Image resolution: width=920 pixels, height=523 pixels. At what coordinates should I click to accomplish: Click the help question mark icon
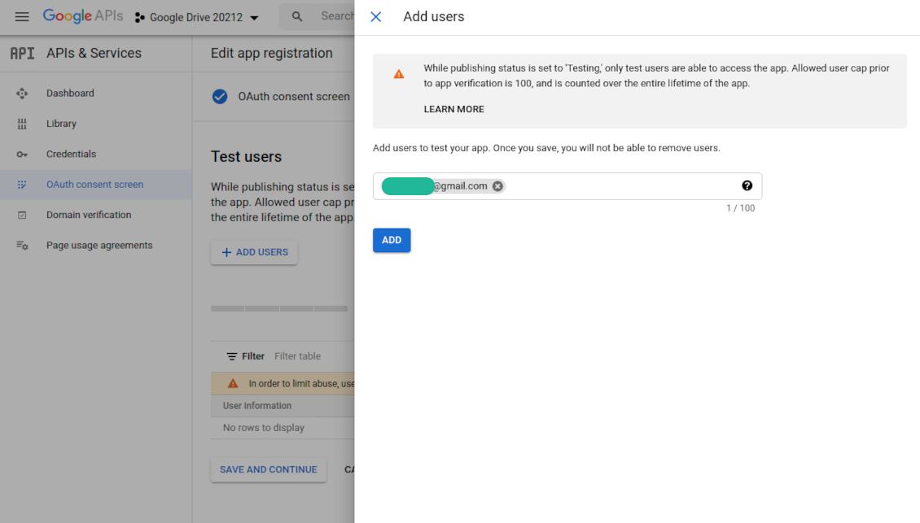click(747, 186)
